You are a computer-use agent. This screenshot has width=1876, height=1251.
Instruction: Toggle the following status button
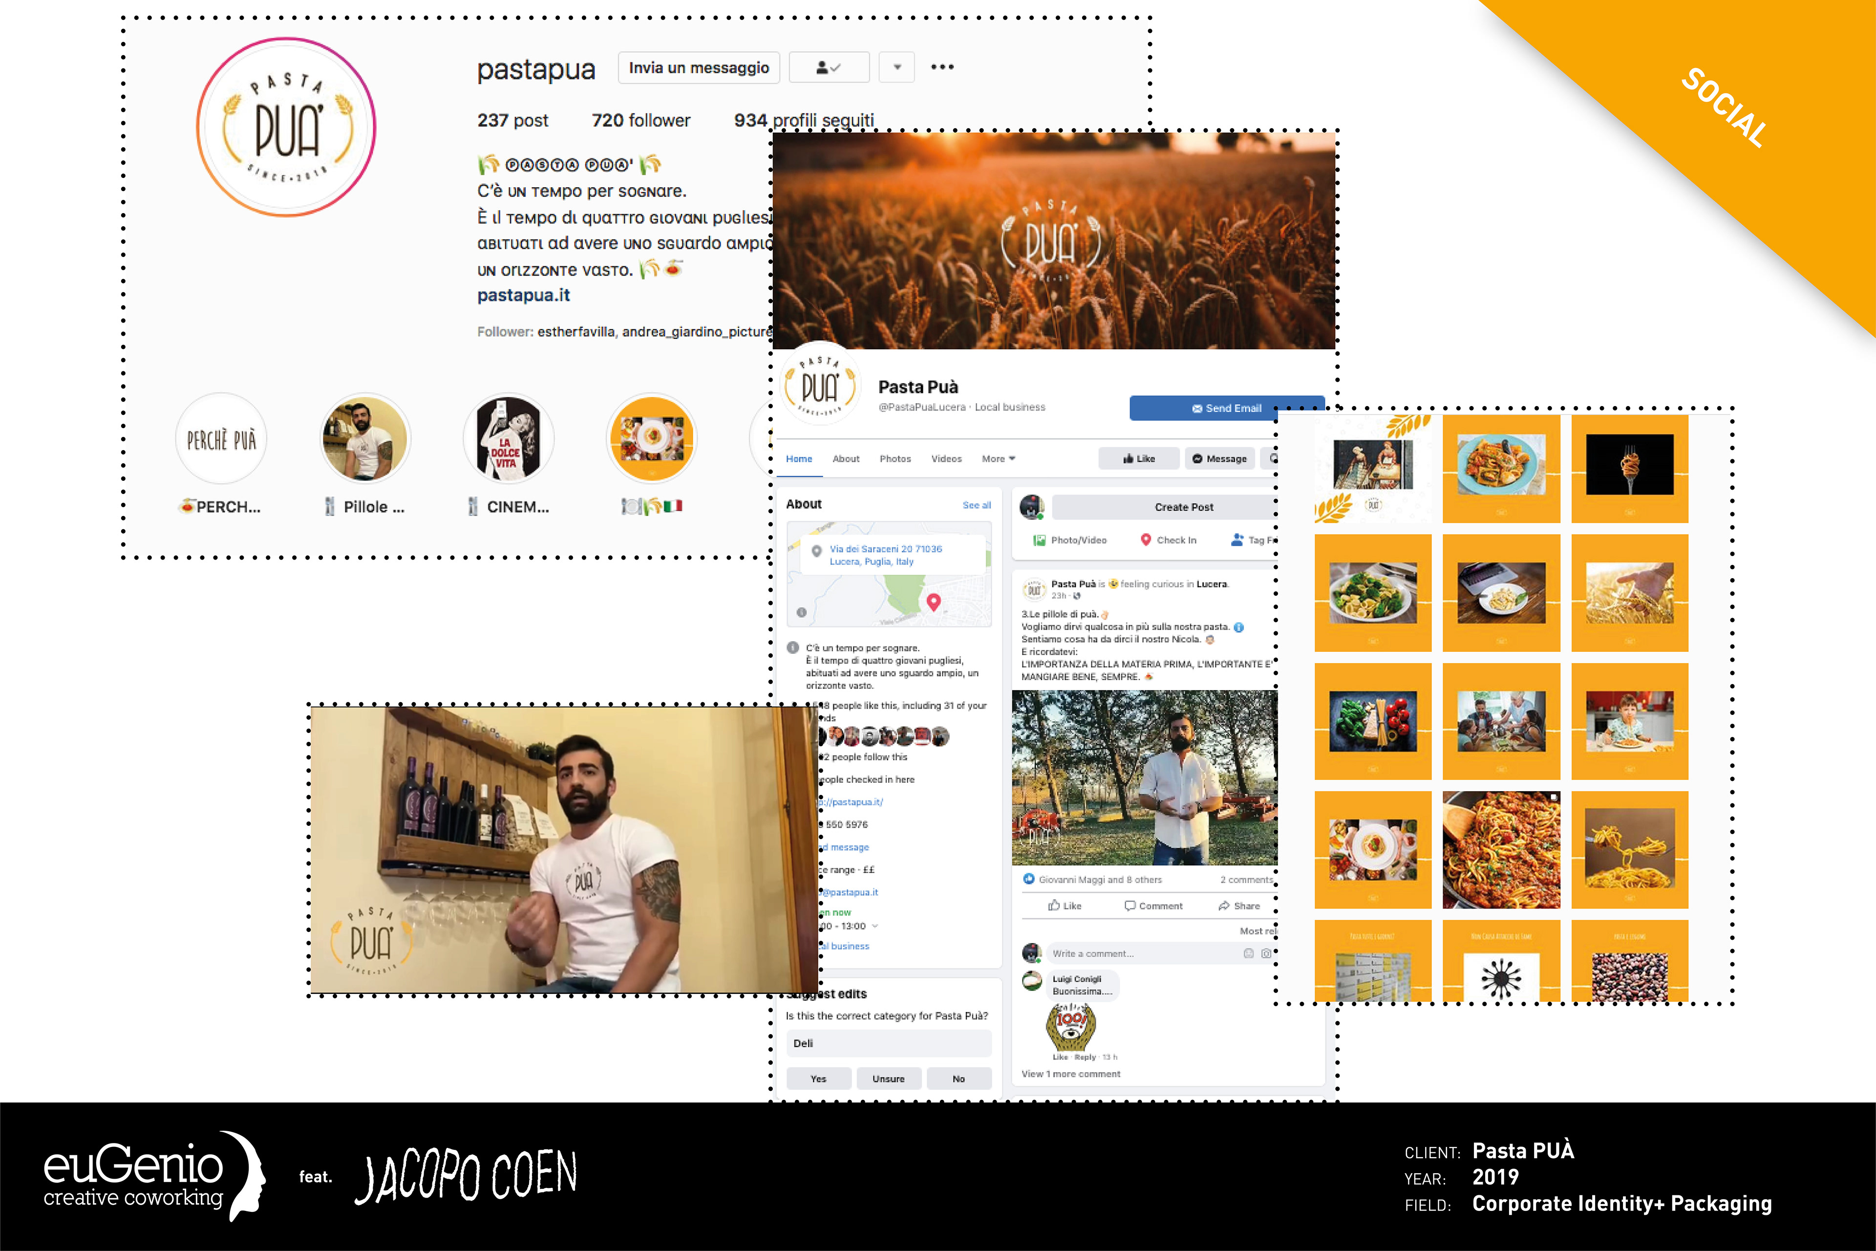coord(829,68)
